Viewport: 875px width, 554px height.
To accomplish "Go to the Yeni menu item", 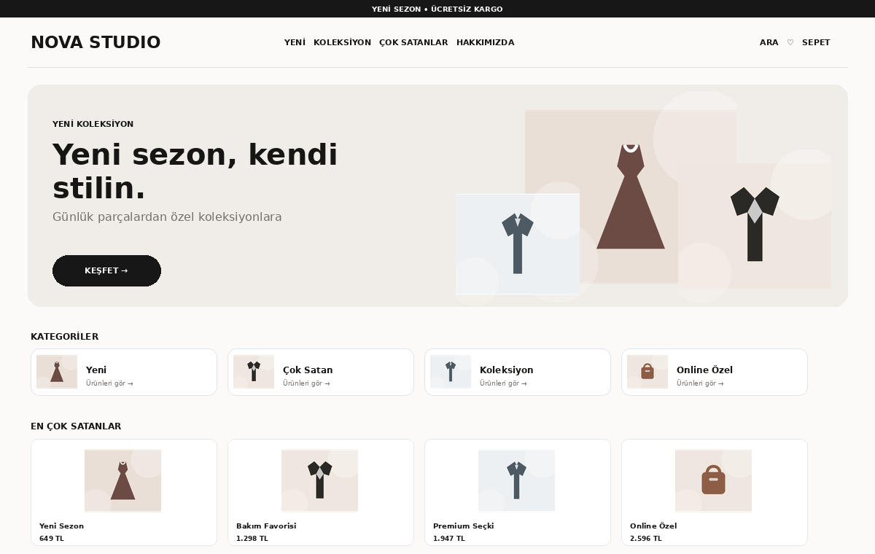I will pos(295,42).
